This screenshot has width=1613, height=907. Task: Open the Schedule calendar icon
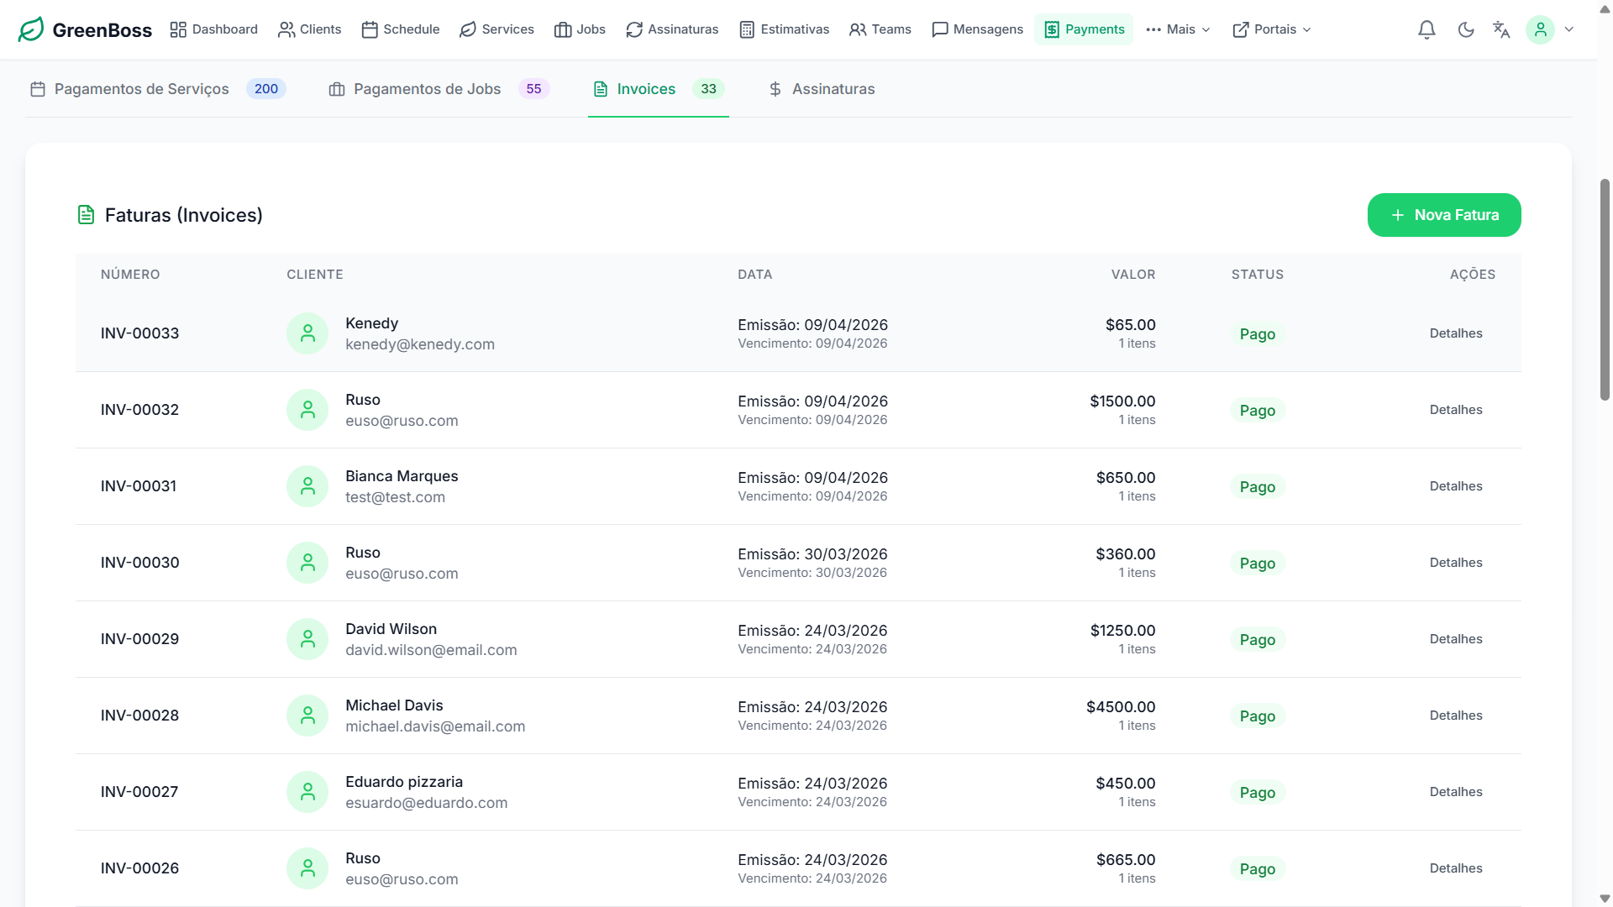click(x=370, y=29)
